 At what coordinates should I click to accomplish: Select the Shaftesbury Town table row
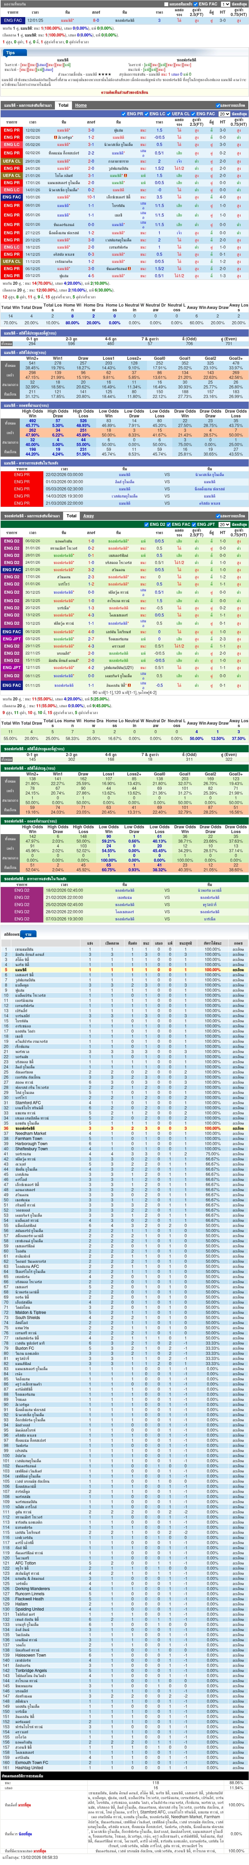click(x=124, y=1149)
